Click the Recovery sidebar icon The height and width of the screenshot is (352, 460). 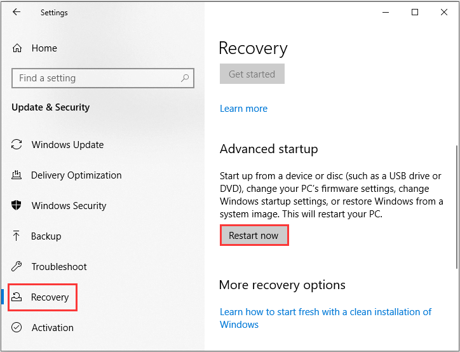(18, 297)
